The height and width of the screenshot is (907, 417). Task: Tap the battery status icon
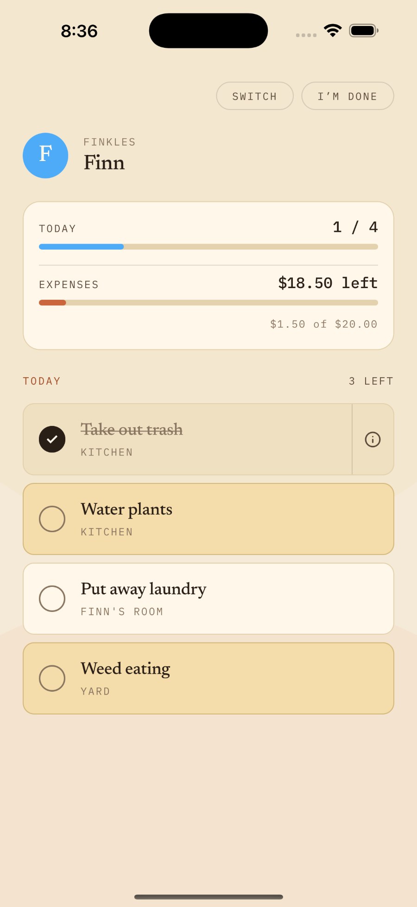pos(364,31)
